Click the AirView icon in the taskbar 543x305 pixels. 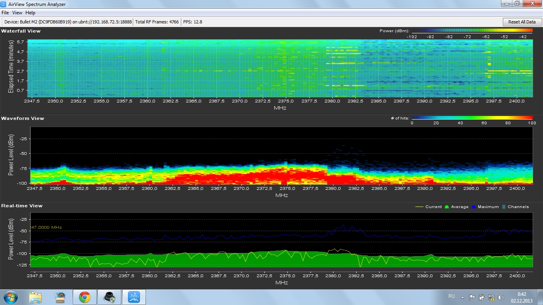tap(134, 297)
